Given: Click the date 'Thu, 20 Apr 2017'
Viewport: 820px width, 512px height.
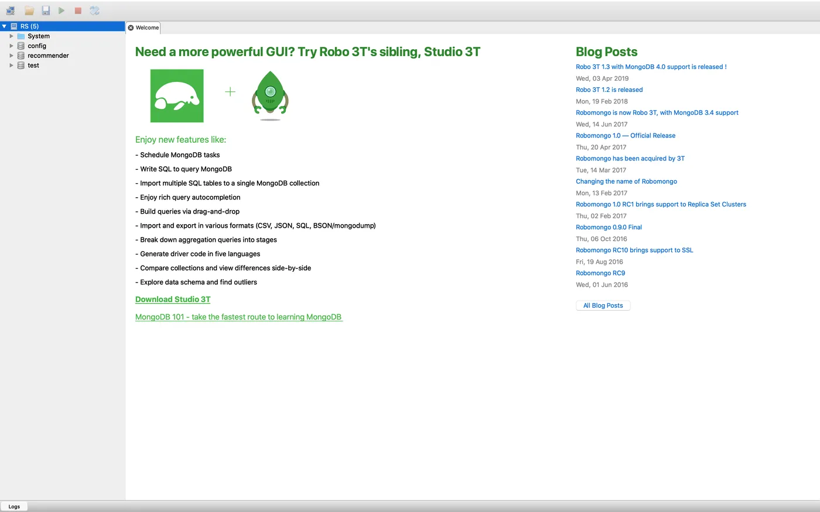Looking at the screenshot, I should click(x=601, y=147).
